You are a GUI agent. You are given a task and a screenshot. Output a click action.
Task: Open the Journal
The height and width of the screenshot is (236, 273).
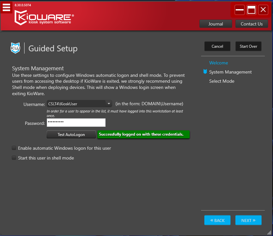tap(215, 24)
